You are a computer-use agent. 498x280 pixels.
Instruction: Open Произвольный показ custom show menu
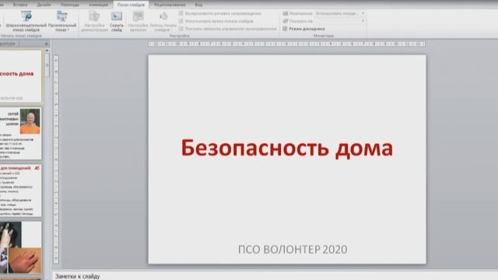pos(62,21)
